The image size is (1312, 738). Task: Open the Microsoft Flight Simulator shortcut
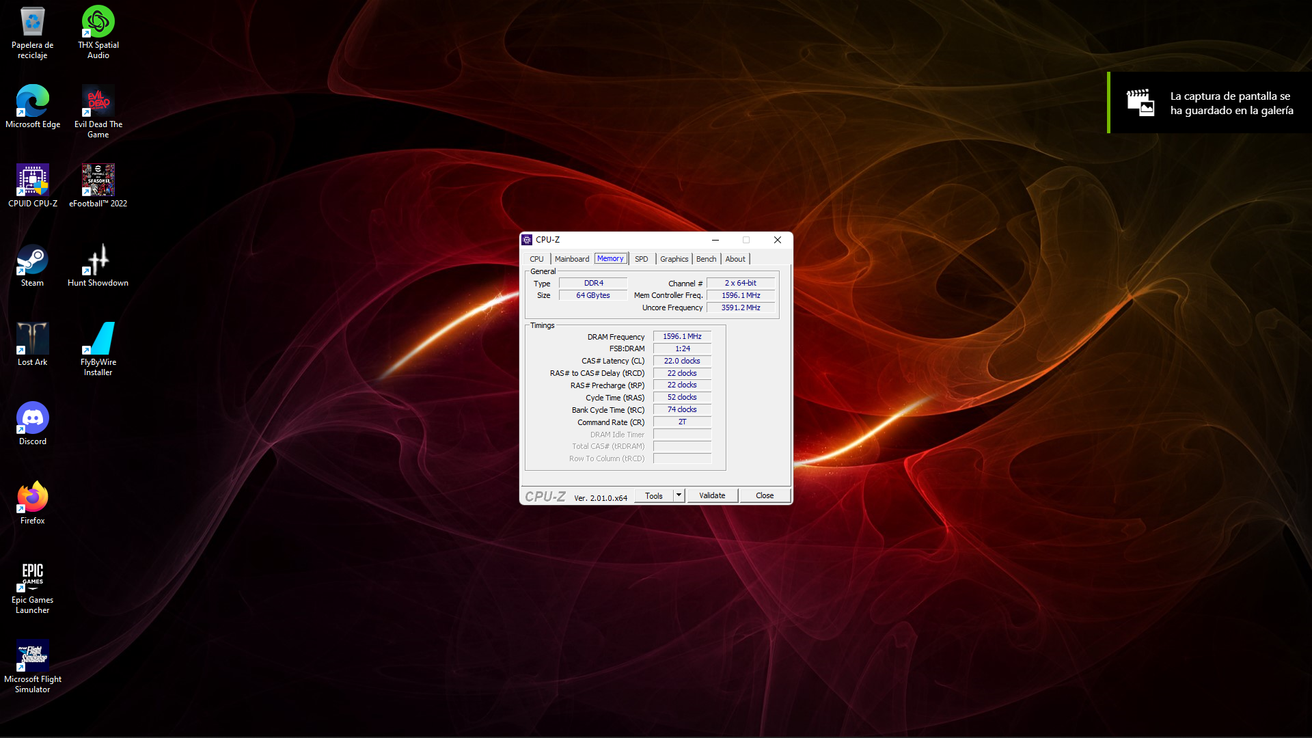coord(32,656)
